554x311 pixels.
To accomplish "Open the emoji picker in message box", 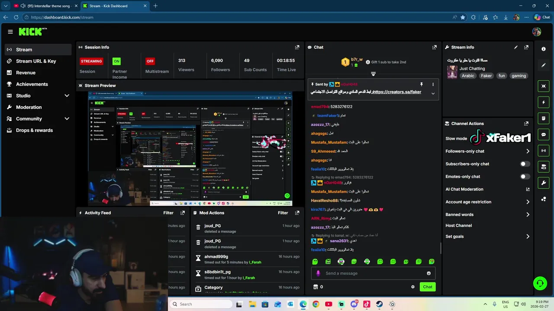I will click(429, 273).
